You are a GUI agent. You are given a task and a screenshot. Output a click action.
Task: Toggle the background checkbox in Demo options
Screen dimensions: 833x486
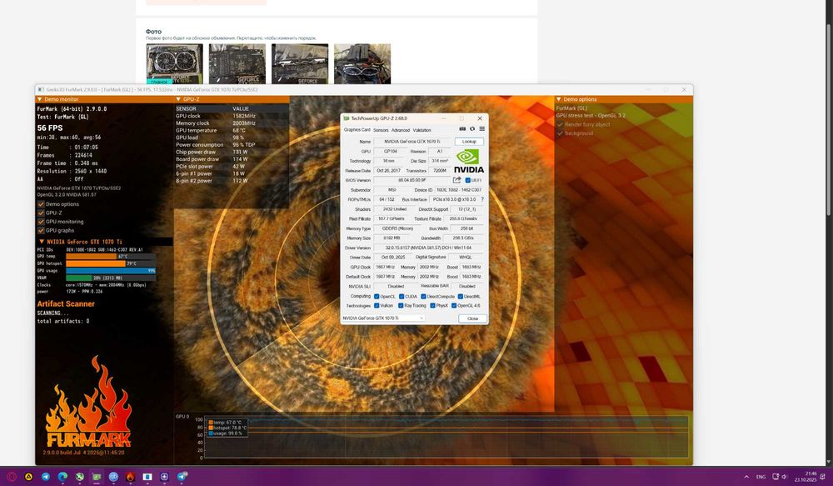pos(560,133)
